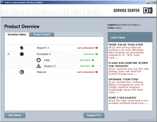The width and height of the screenshot is (157, 122).
Task: Click the Massive product icon
Action: point(22,72)
